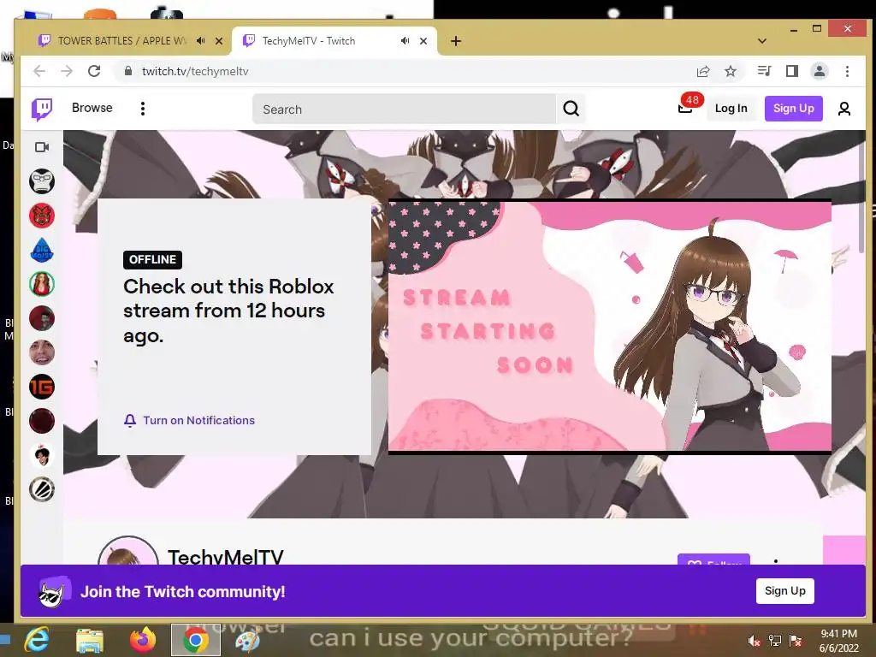Click into the Twitch Search field
876x657 pixels.
pos(404,109)
